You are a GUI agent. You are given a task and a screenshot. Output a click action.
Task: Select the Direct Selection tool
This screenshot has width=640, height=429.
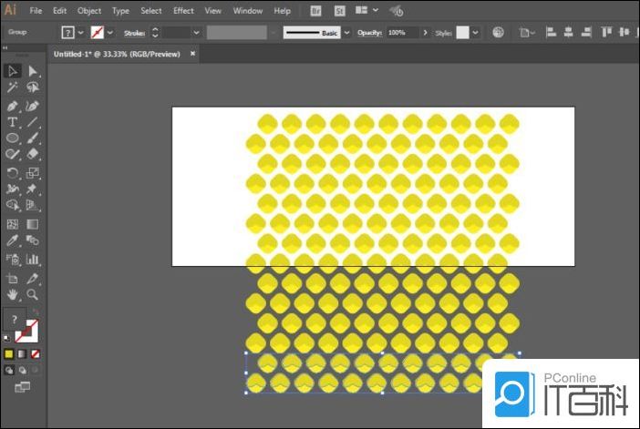point(33,71)
